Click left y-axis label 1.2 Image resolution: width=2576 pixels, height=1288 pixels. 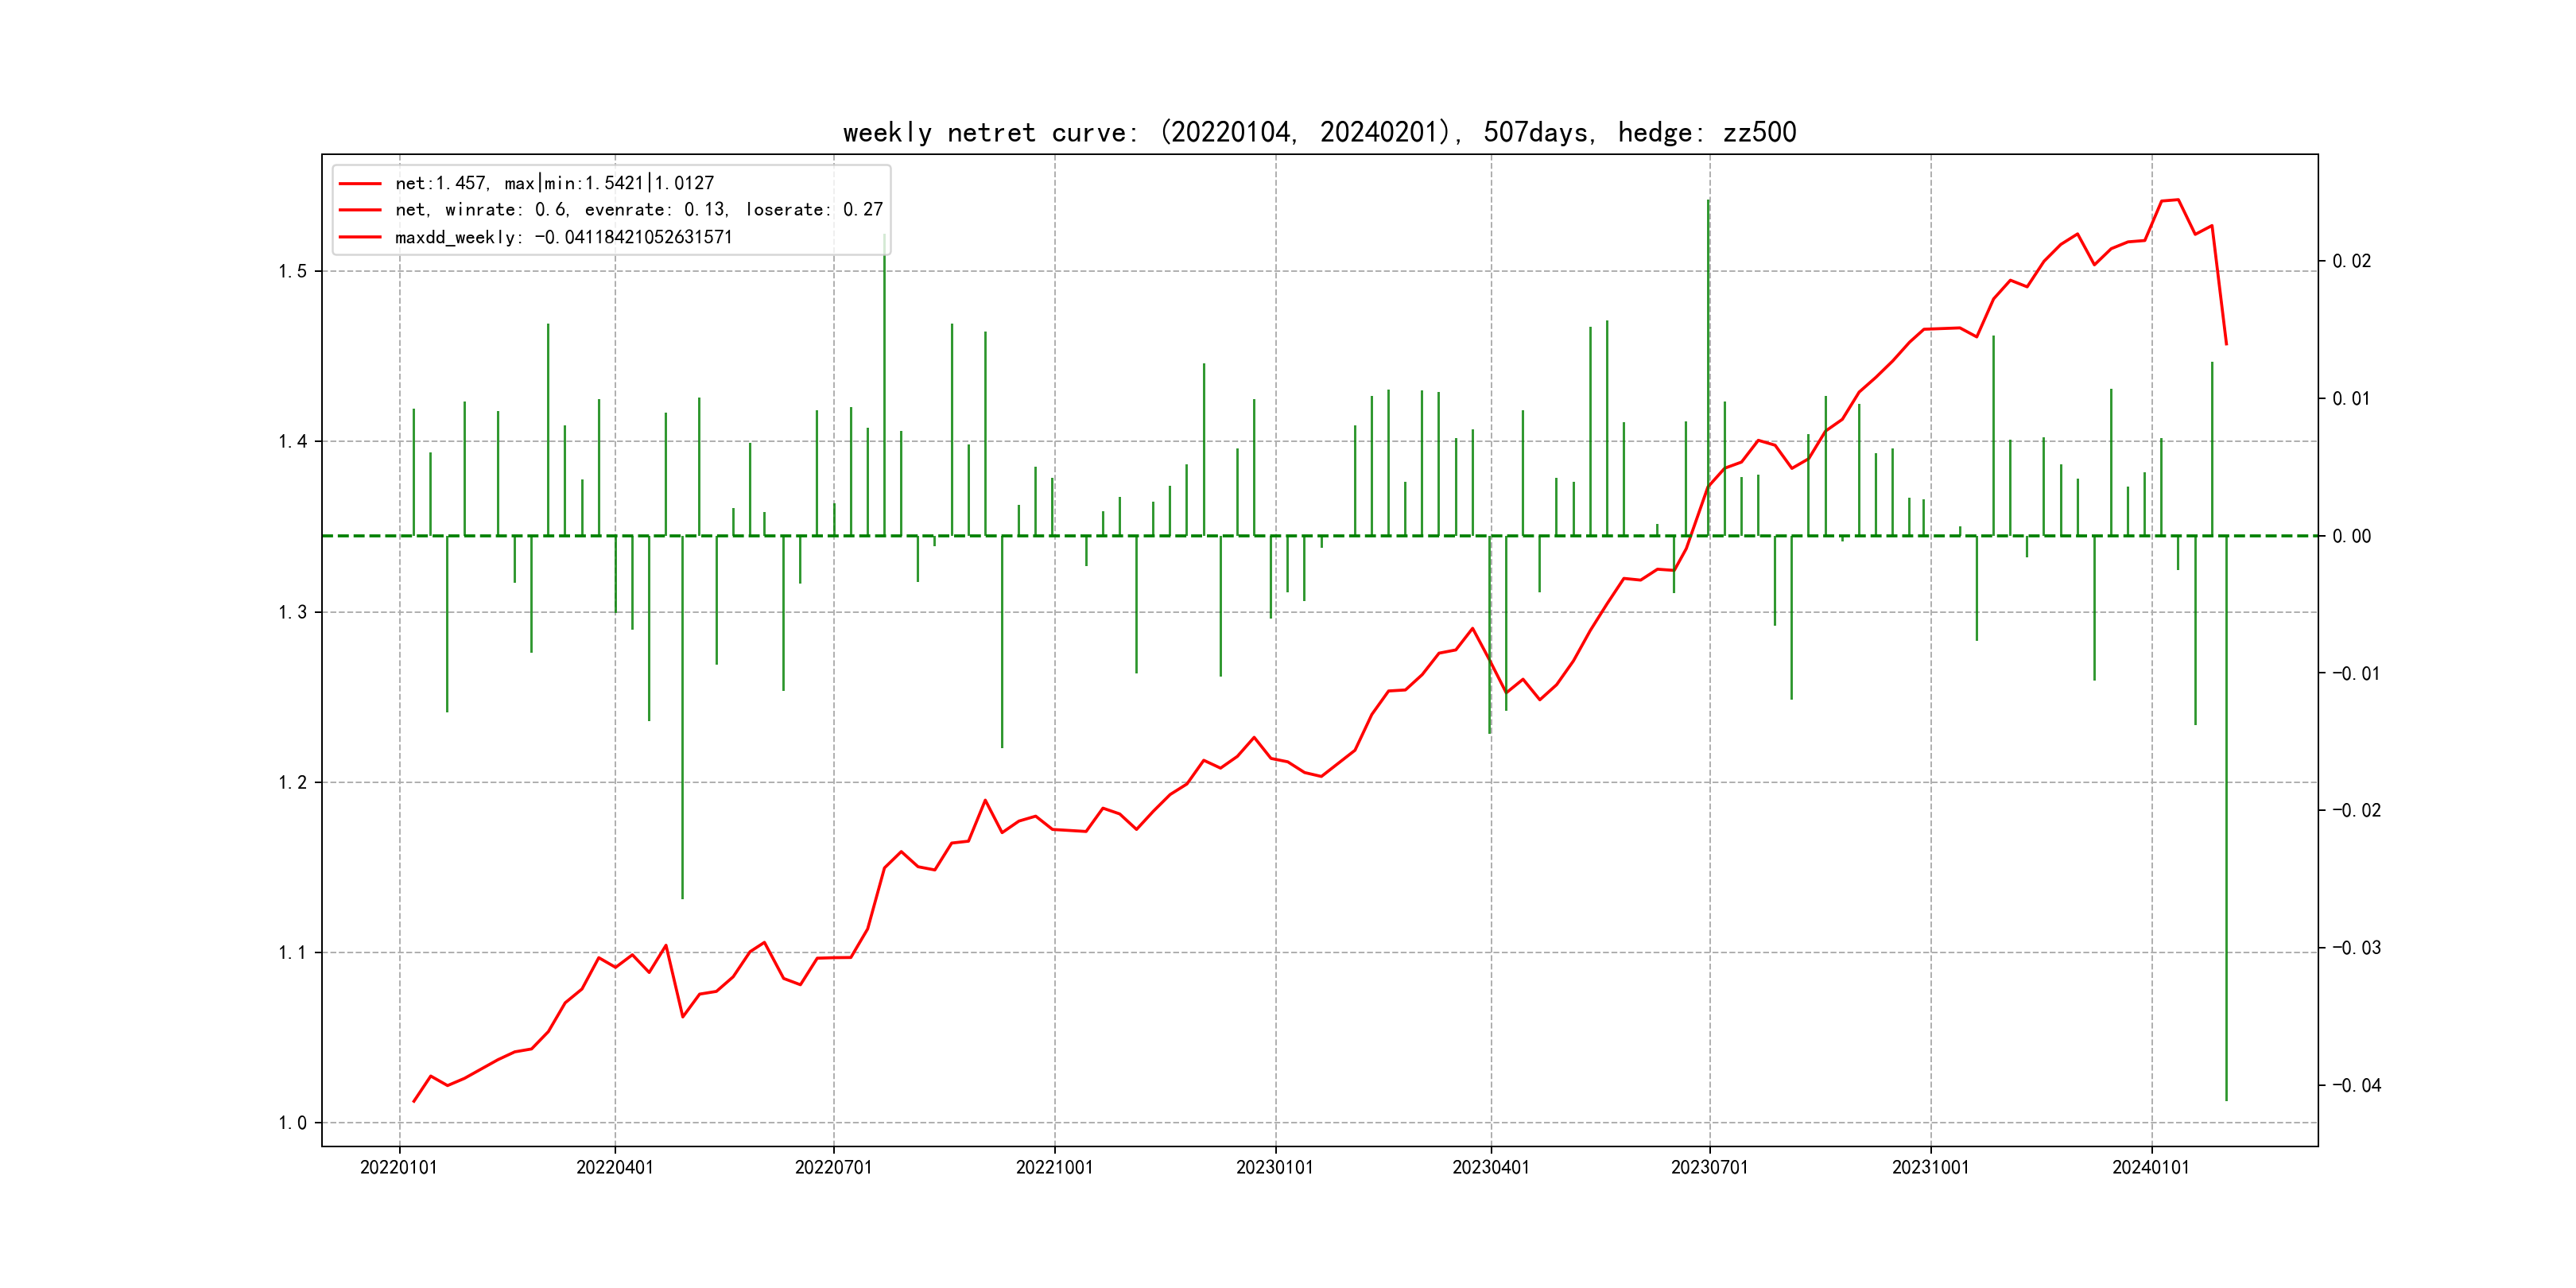point(293,783)
